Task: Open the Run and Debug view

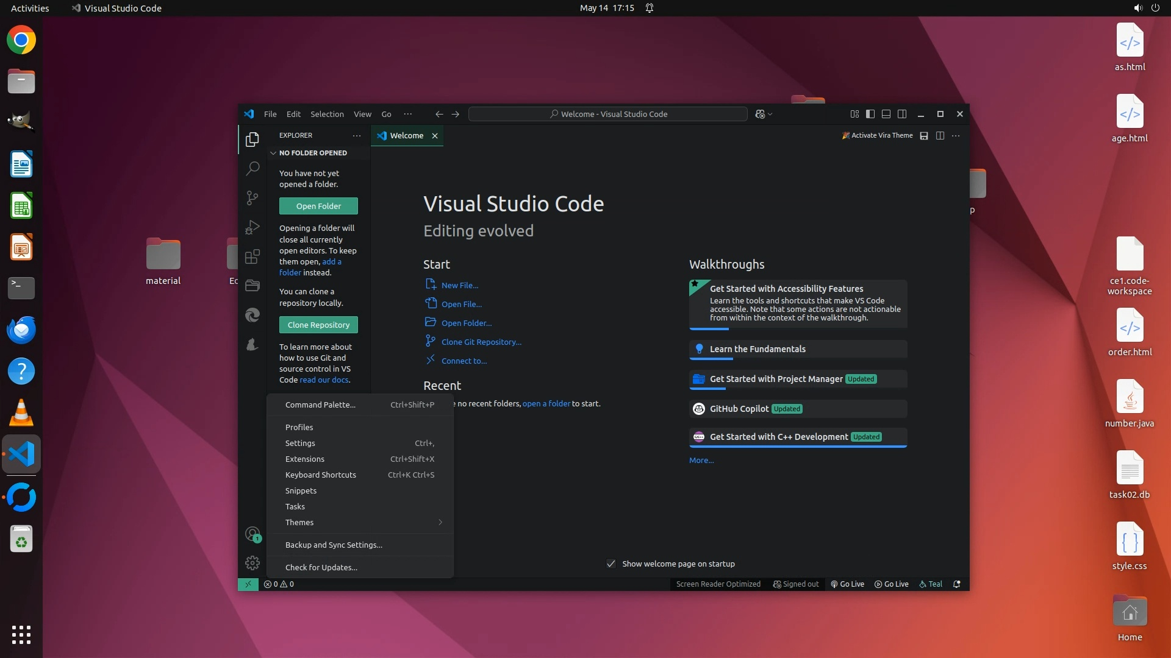Action: 252,227
